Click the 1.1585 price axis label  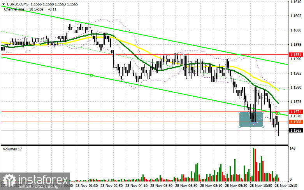click(x=296, y=73)
